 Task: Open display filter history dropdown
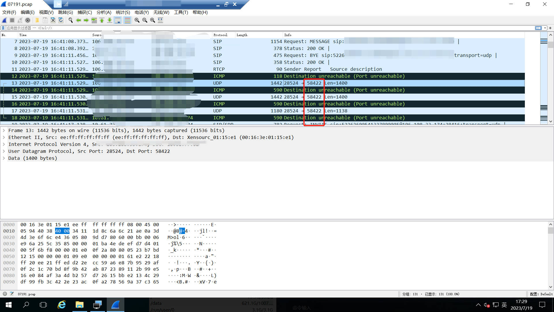coord(545,28)
